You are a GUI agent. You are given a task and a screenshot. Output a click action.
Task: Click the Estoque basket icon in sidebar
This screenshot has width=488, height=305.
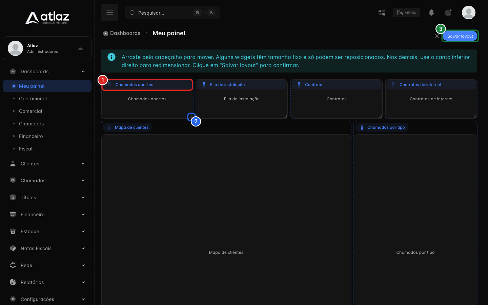(13, 231)
